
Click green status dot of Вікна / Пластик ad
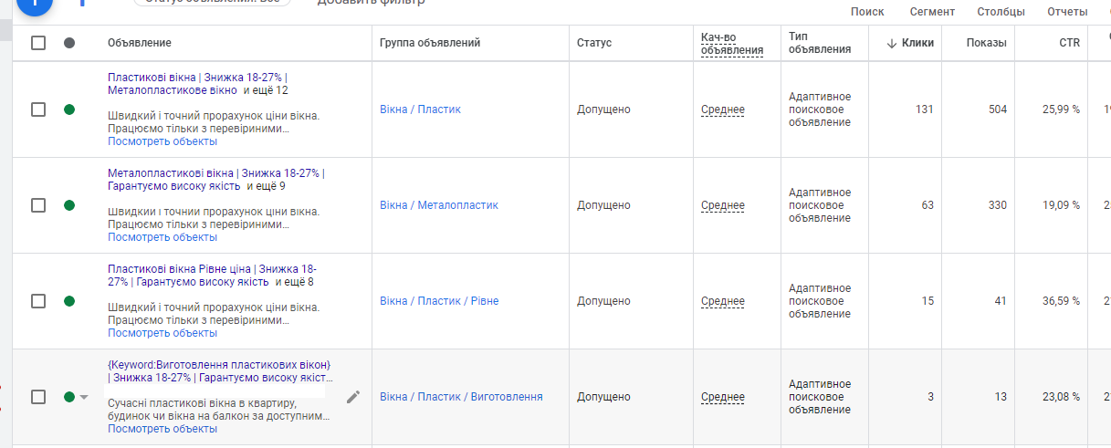point(69,109)
